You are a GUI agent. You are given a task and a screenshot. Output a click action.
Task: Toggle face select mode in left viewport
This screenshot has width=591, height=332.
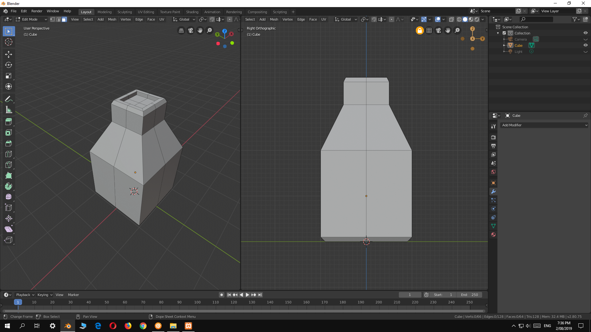[64, 19]
